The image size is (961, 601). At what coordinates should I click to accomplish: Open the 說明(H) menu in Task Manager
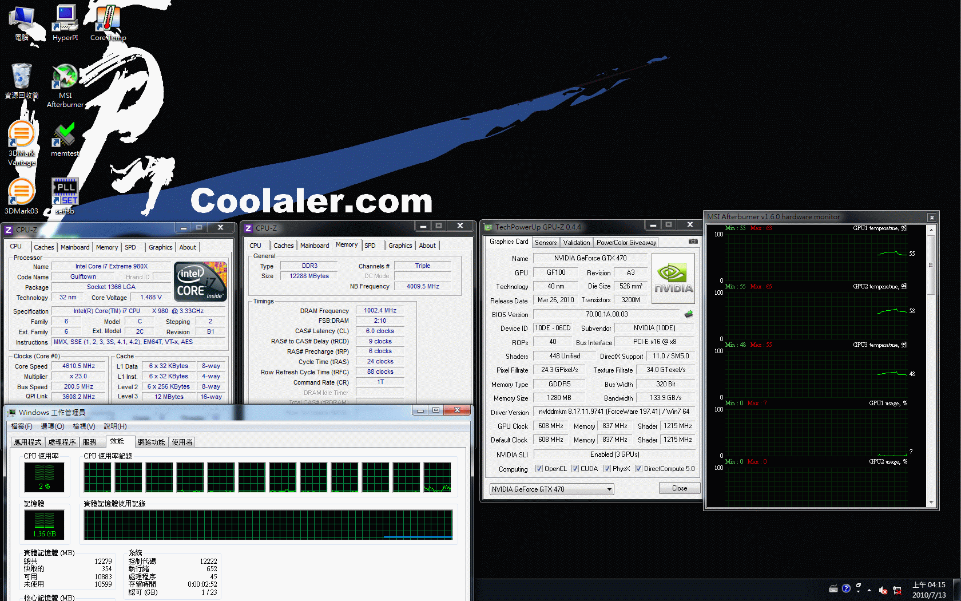pyautogui.click(x=115, y=426)
